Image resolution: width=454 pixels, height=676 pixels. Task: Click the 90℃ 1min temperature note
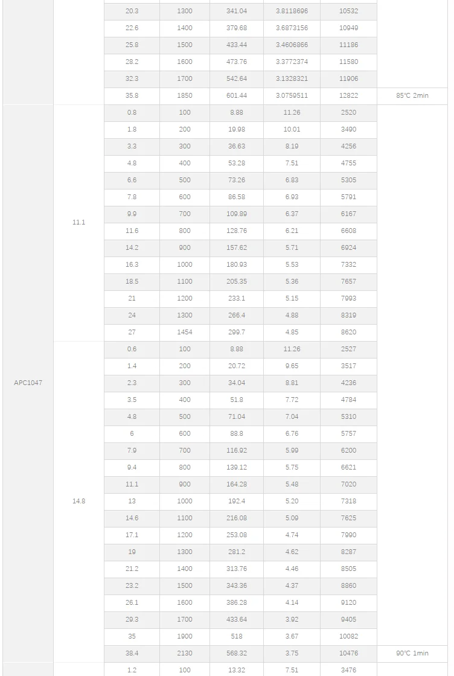point(412,653)
